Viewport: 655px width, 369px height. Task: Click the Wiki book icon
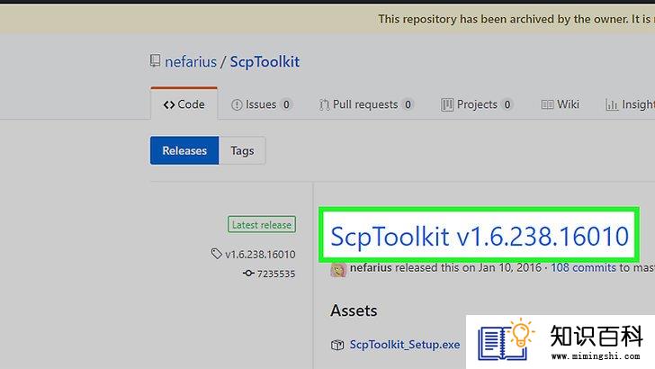coord(547,104)
